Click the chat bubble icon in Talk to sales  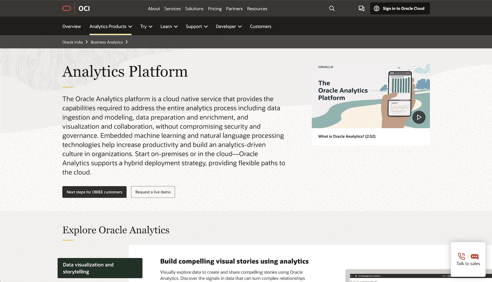[x=475, y=256]
